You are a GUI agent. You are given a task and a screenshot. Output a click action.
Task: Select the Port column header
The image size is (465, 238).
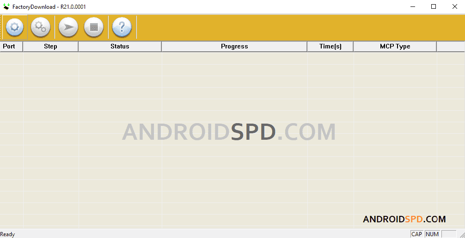pos(12,47)
